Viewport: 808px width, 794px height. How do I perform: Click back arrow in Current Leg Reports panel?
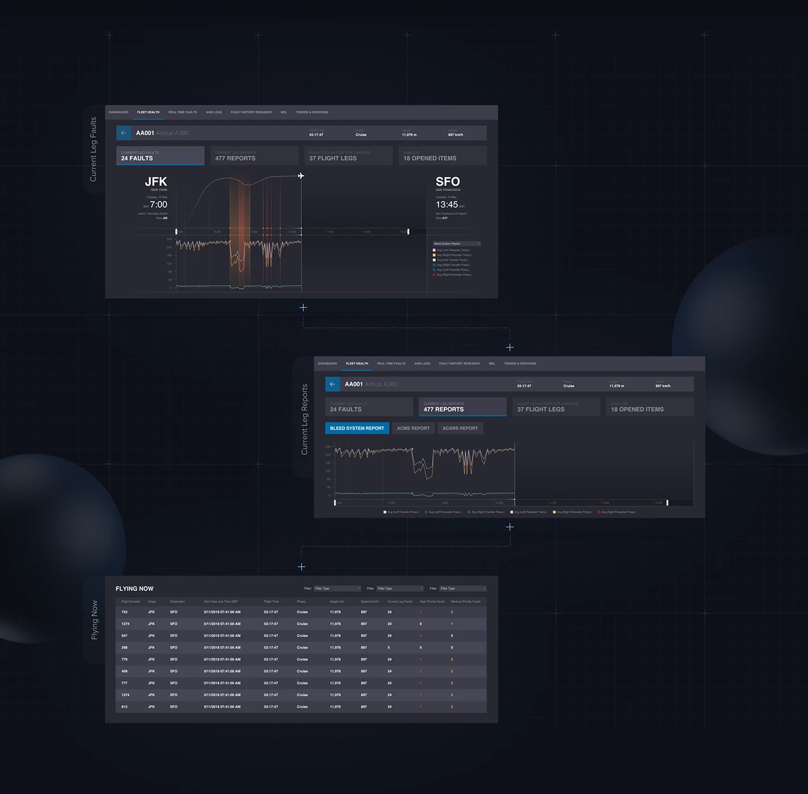click(x=332, y=384)
